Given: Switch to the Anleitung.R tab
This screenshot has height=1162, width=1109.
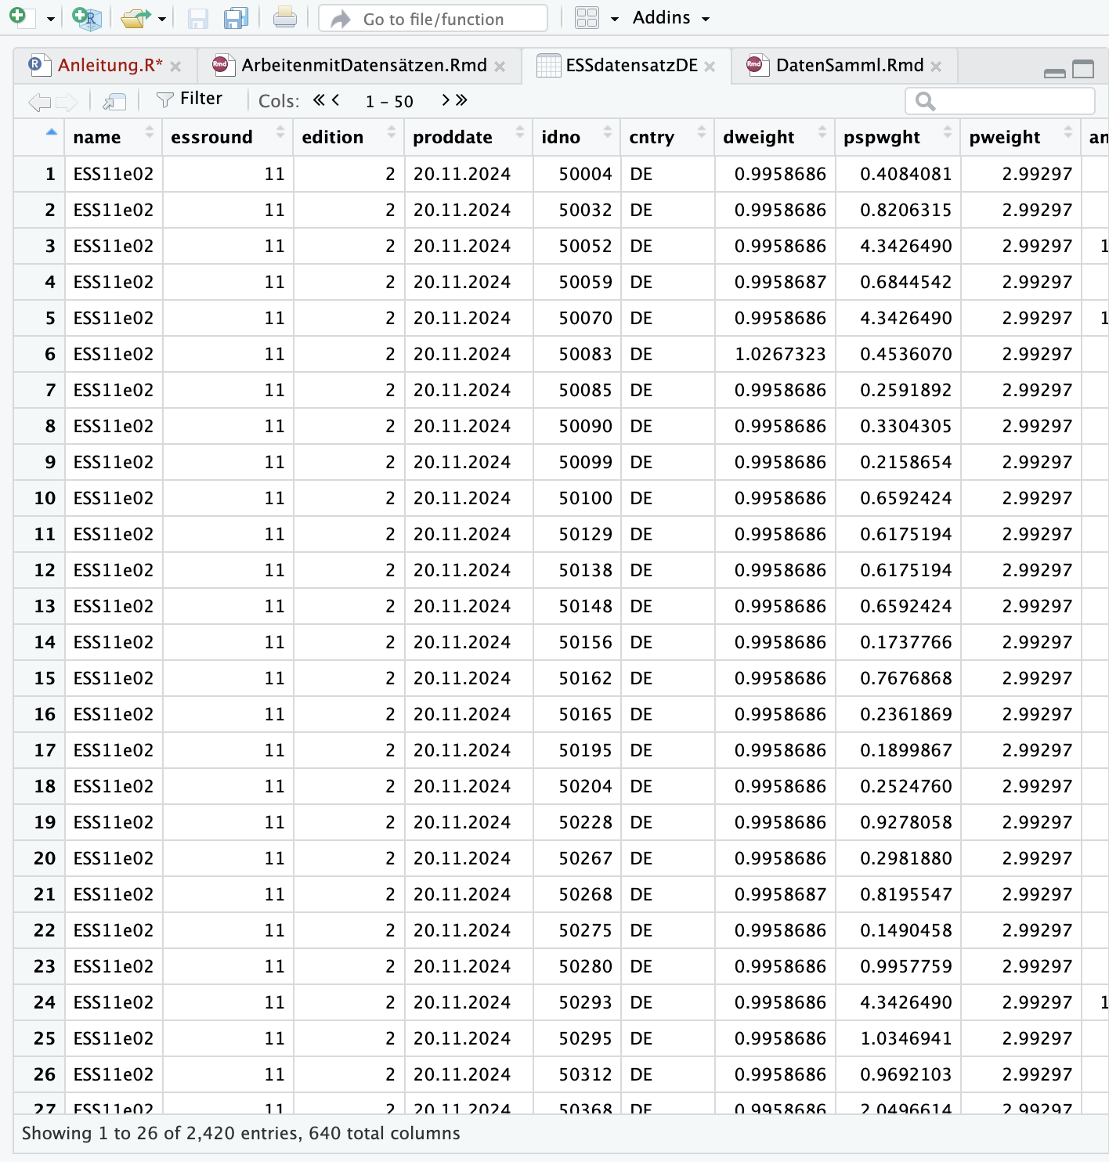Looking at the screenshot, I should [x=110, y=66].
